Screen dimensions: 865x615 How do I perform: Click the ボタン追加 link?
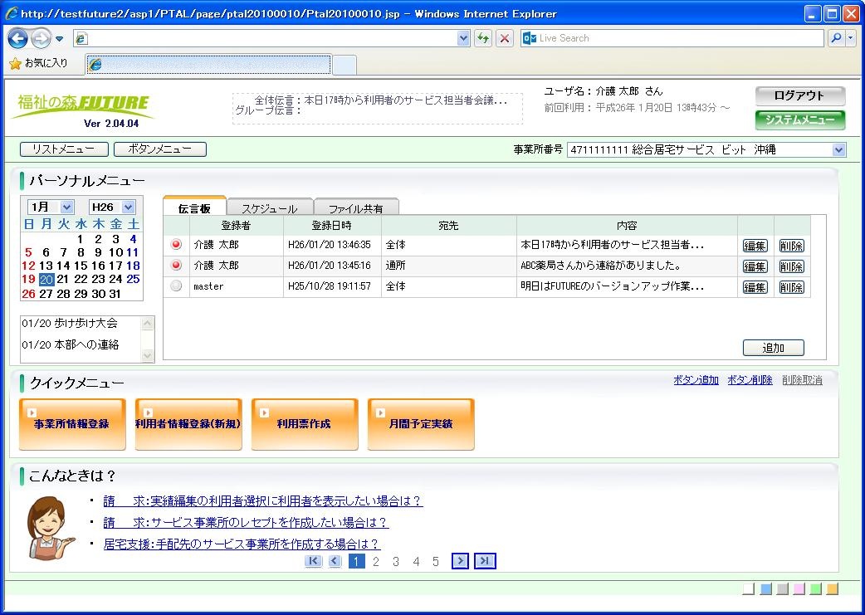(696, 380)
